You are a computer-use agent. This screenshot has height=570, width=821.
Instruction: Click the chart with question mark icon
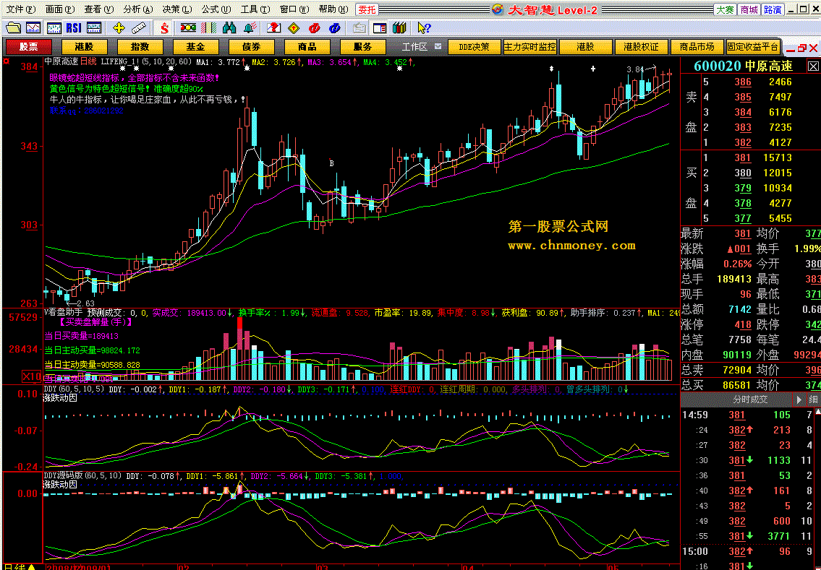click(x=274, y=27)
